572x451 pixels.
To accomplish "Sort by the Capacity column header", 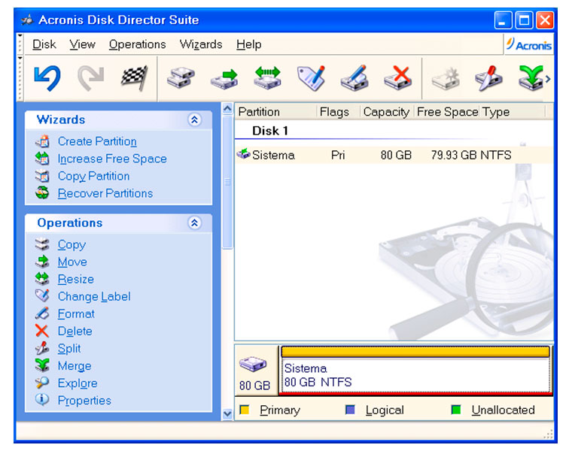I will (x=387, y=111).
